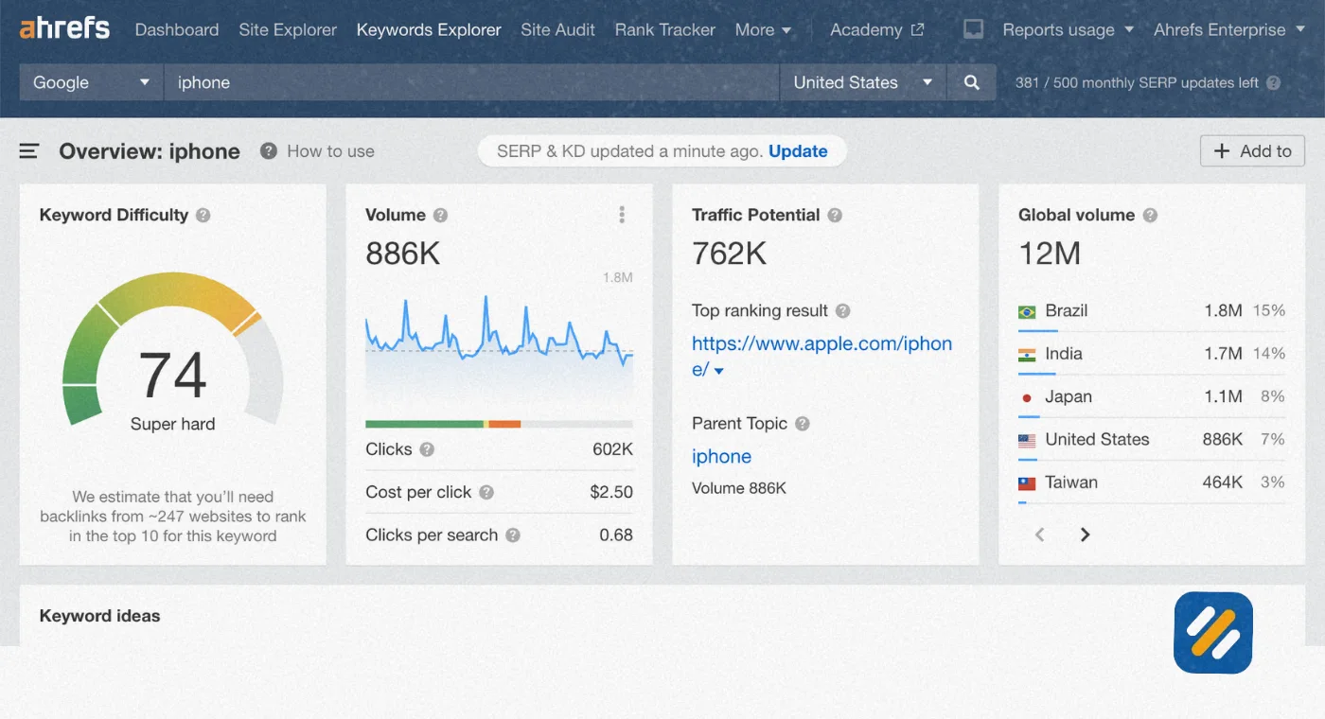Click the Update link for SERP & KD
Screen dimensions: 1325x719
[x=798, y=151]
